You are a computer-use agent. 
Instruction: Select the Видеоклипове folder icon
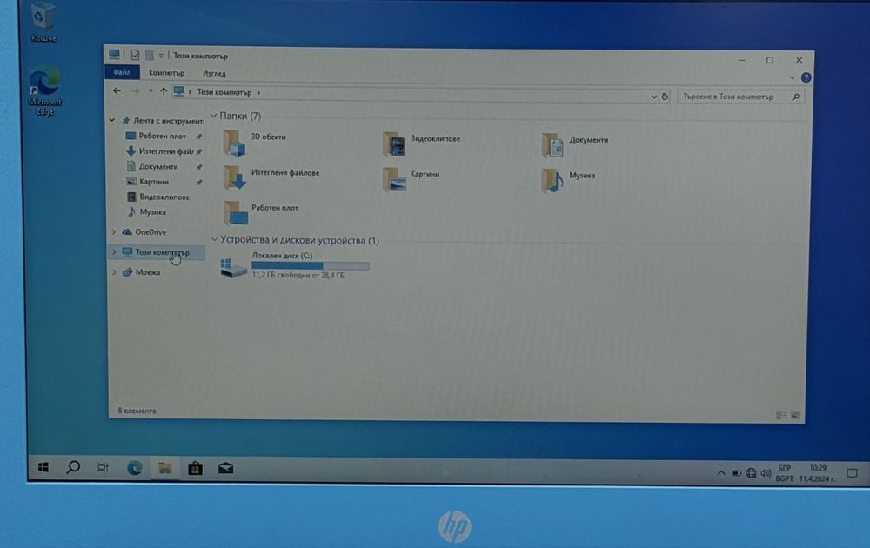click(394, 144)
